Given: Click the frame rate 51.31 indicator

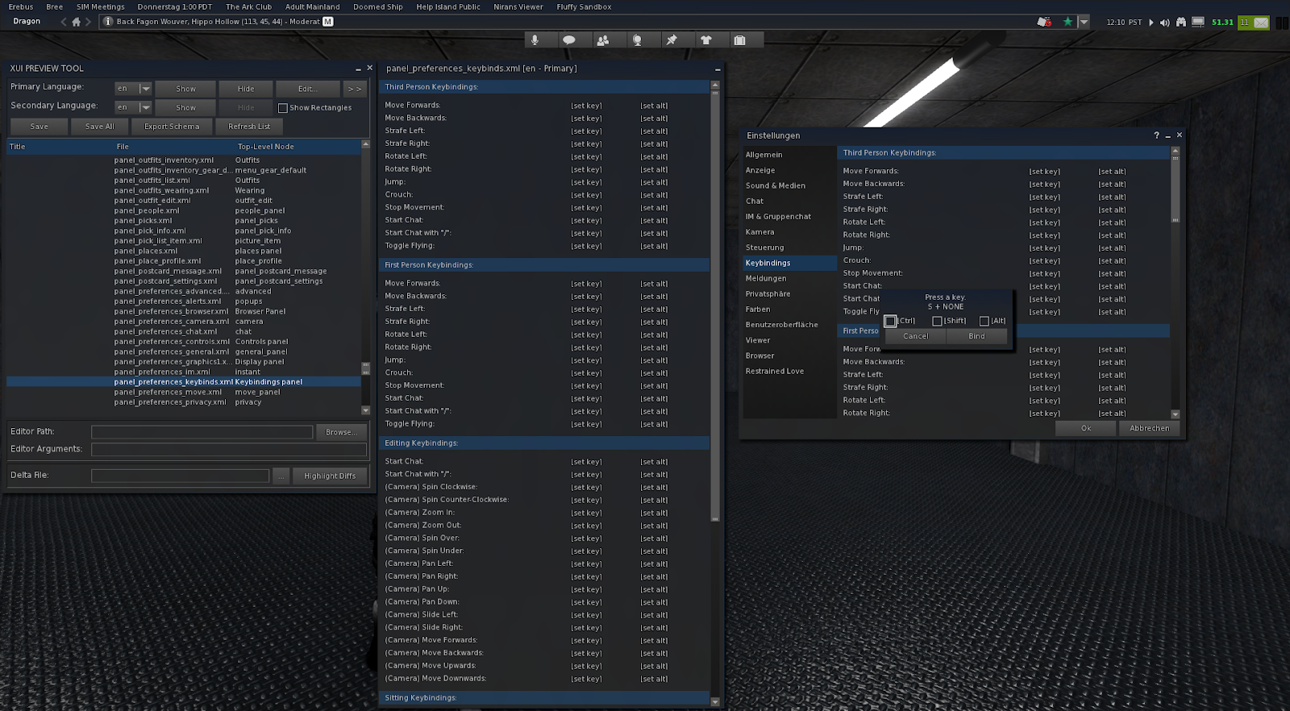Looking at the screenshot, I should [x=1222, y=23].
